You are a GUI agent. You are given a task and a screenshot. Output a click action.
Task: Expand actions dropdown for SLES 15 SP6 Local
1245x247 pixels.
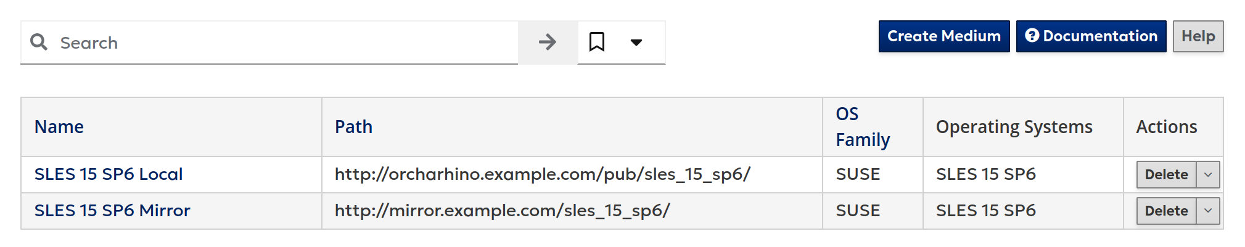pos(1207,175)
